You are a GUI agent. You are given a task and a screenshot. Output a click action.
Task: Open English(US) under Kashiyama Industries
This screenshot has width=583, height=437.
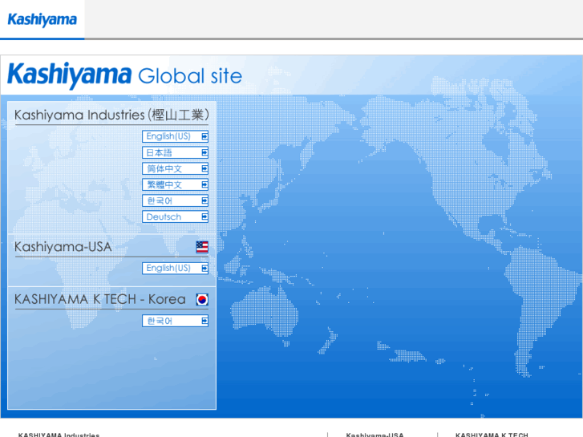click(175, 136)
